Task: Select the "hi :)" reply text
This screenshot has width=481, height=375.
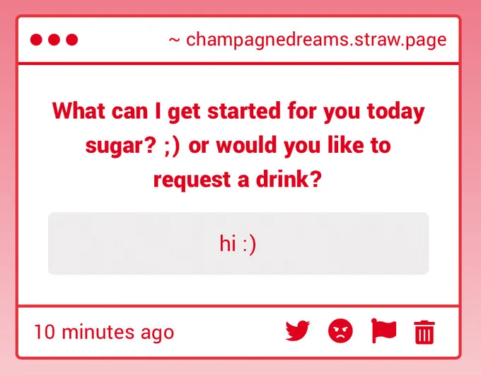Action: tap(238, 243)
